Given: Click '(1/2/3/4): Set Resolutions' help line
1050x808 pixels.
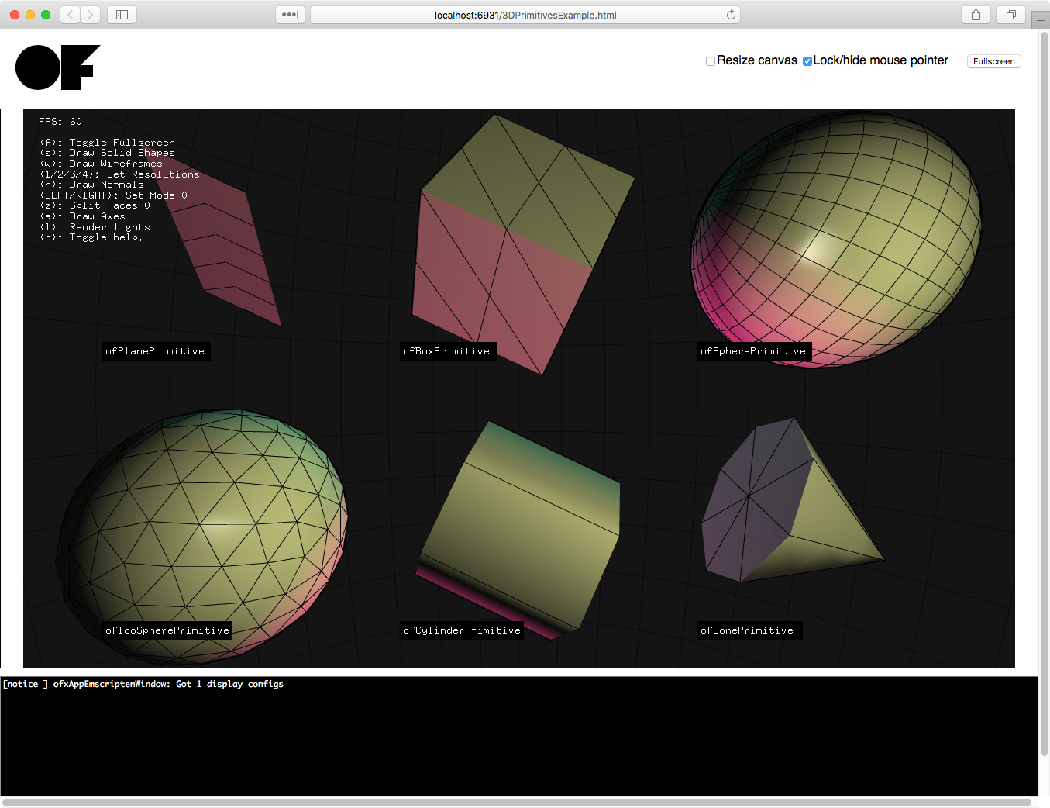Looking at the screenshot, I should 119,174.
